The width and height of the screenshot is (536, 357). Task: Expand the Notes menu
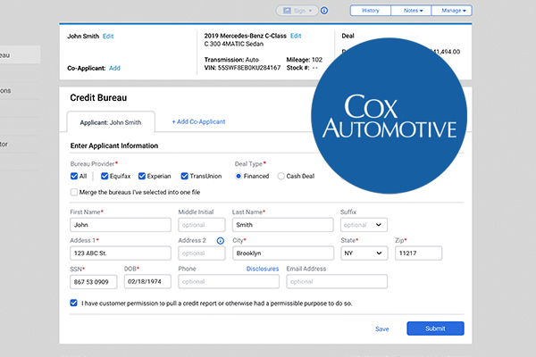411,10
